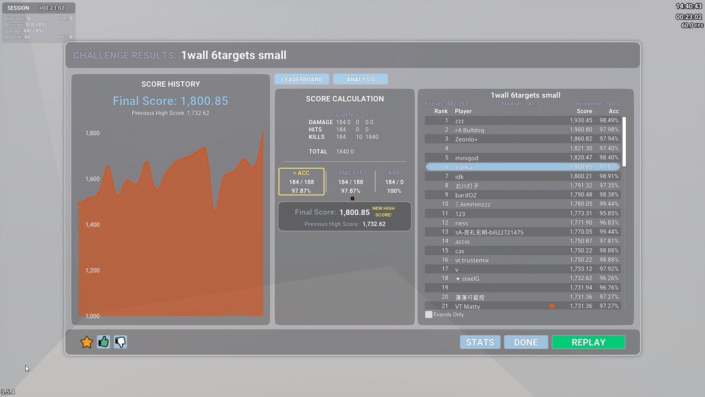
Task: Click the leaderboard vertical scrollbar
Action: [x=624, y=142]
